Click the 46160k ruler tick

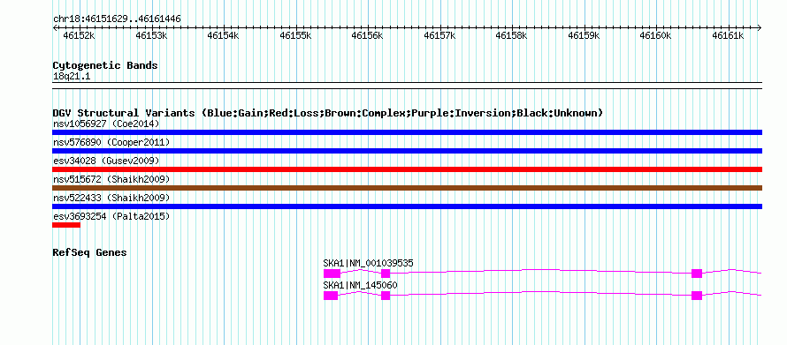[656, 35]
